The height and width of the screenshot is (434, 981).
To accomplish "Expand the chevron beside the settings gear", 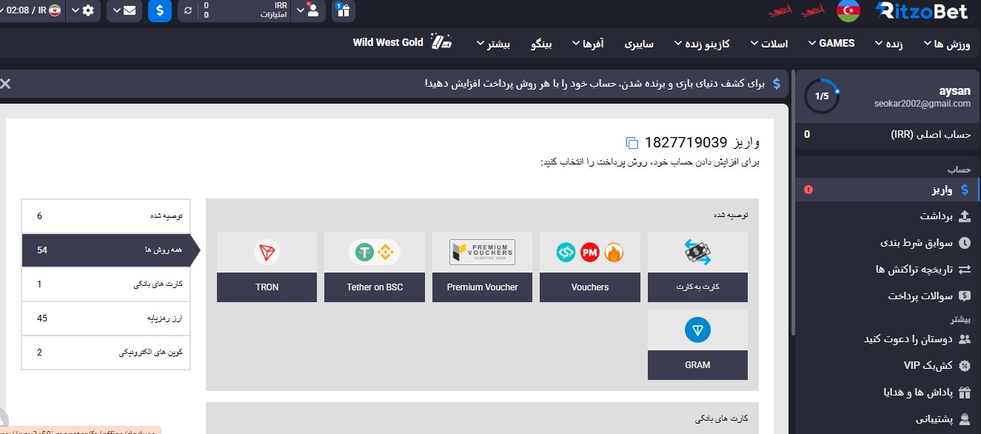I will (75, 11).
